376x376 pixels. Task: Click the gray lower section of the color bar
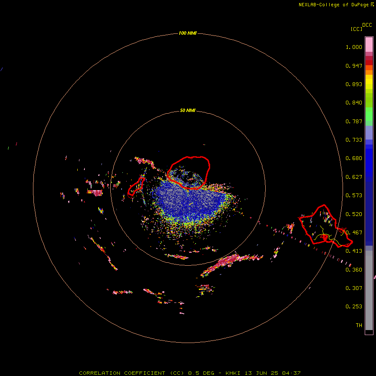369,290
